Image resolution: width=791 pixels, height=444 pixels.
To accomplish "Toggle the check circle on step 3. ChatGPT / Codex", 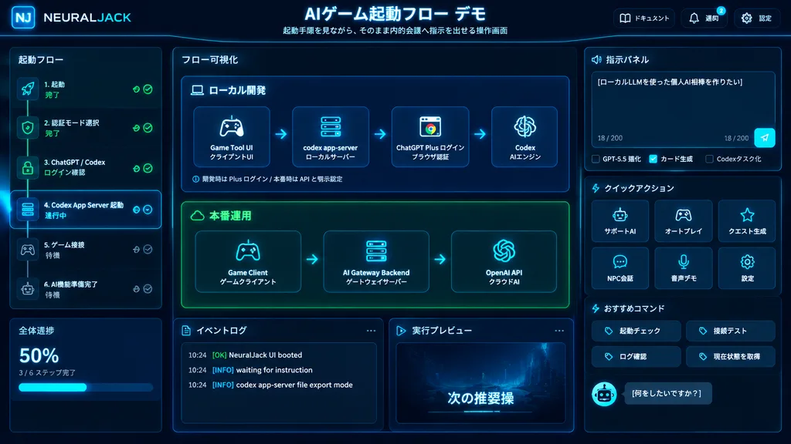I will point(148,168).
